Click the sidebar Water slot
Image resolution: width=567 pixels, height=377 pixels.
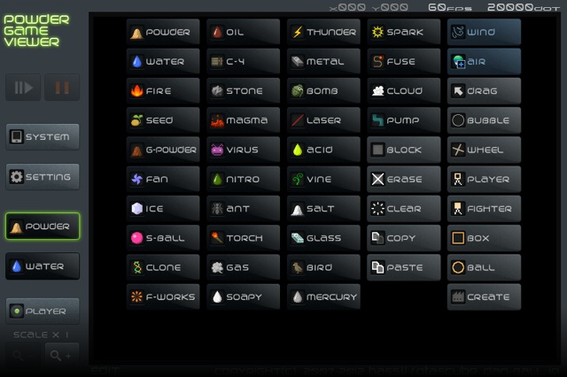[x=43, y=266]
